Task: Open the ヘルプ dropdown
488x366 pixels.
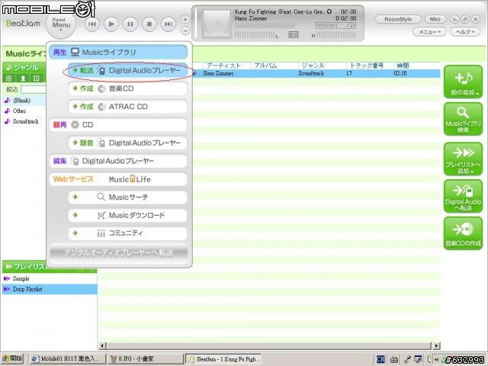Action: [465, 32]
